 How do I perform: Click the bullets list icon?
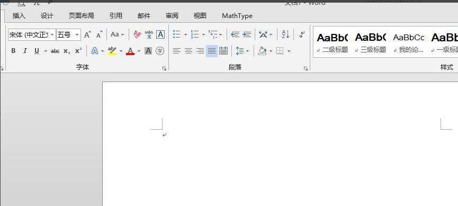point(177,34)
